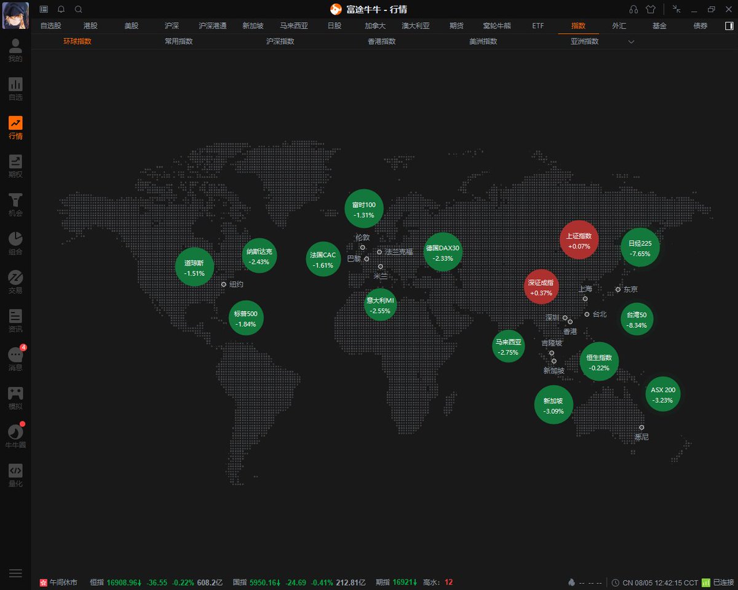
Task: Toggle the right side panel icon
Action: (729, 26)
